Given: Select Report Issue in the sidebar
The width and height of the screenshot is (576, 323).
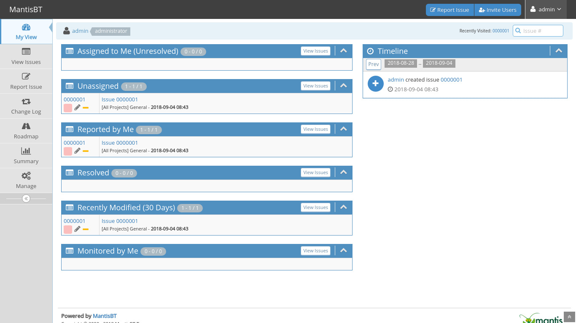Looking at the screenshot, I should 26,81.
